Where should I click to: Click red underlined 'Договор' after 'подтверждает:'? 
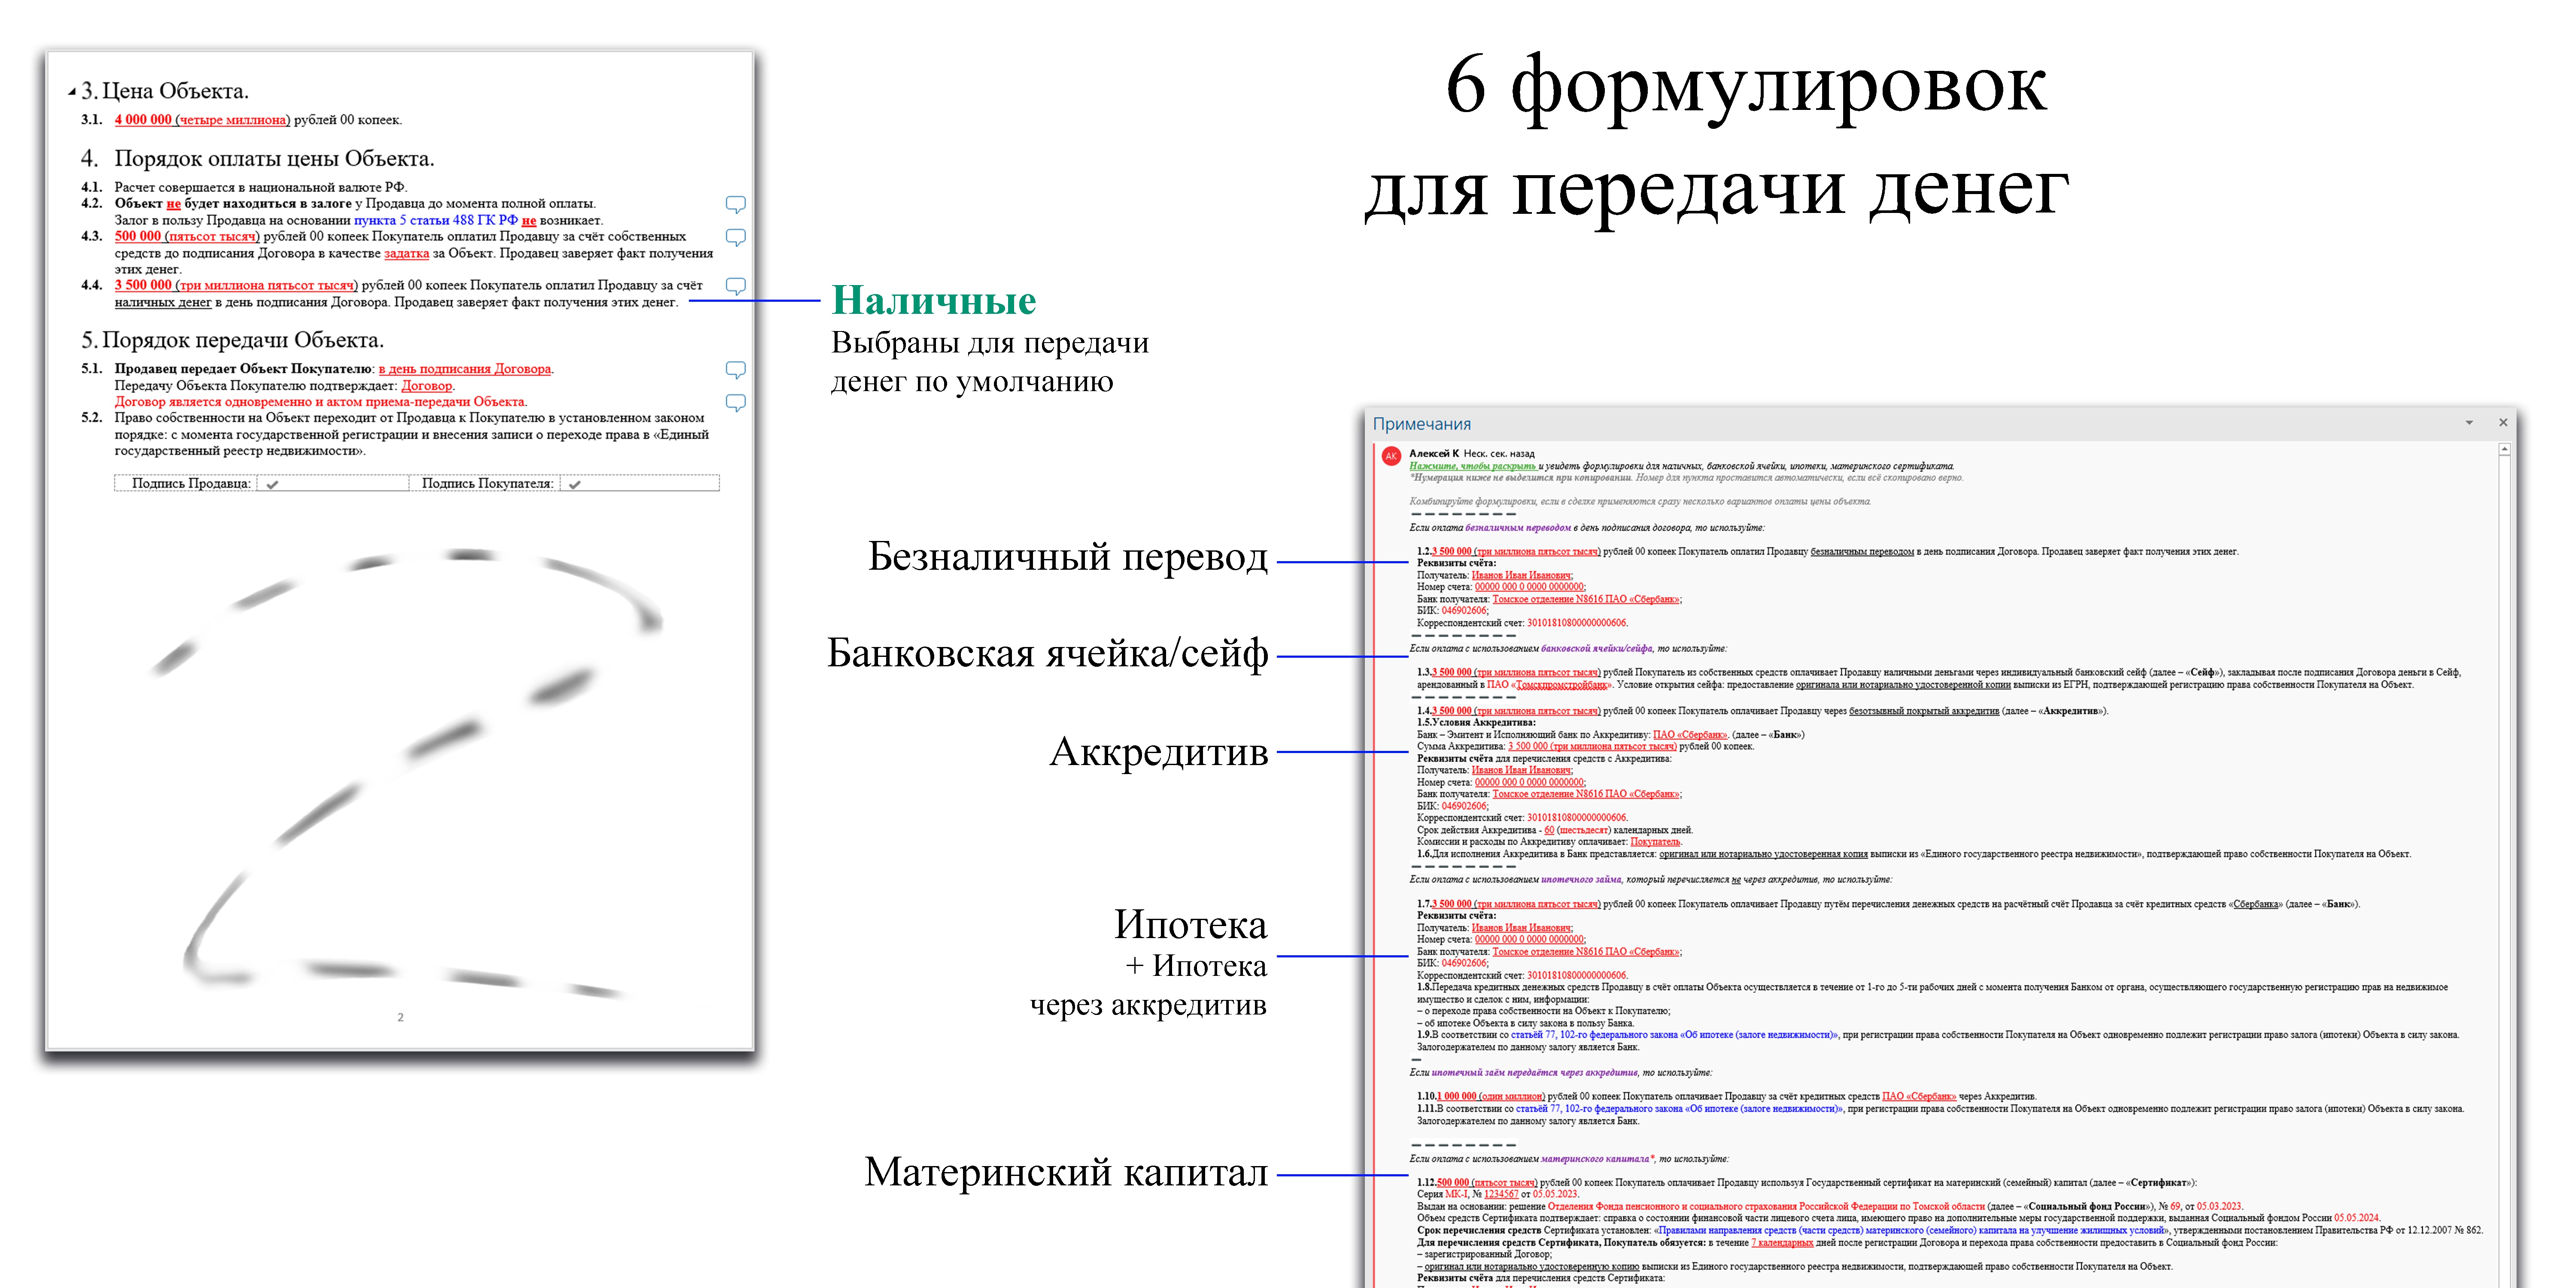427,385
